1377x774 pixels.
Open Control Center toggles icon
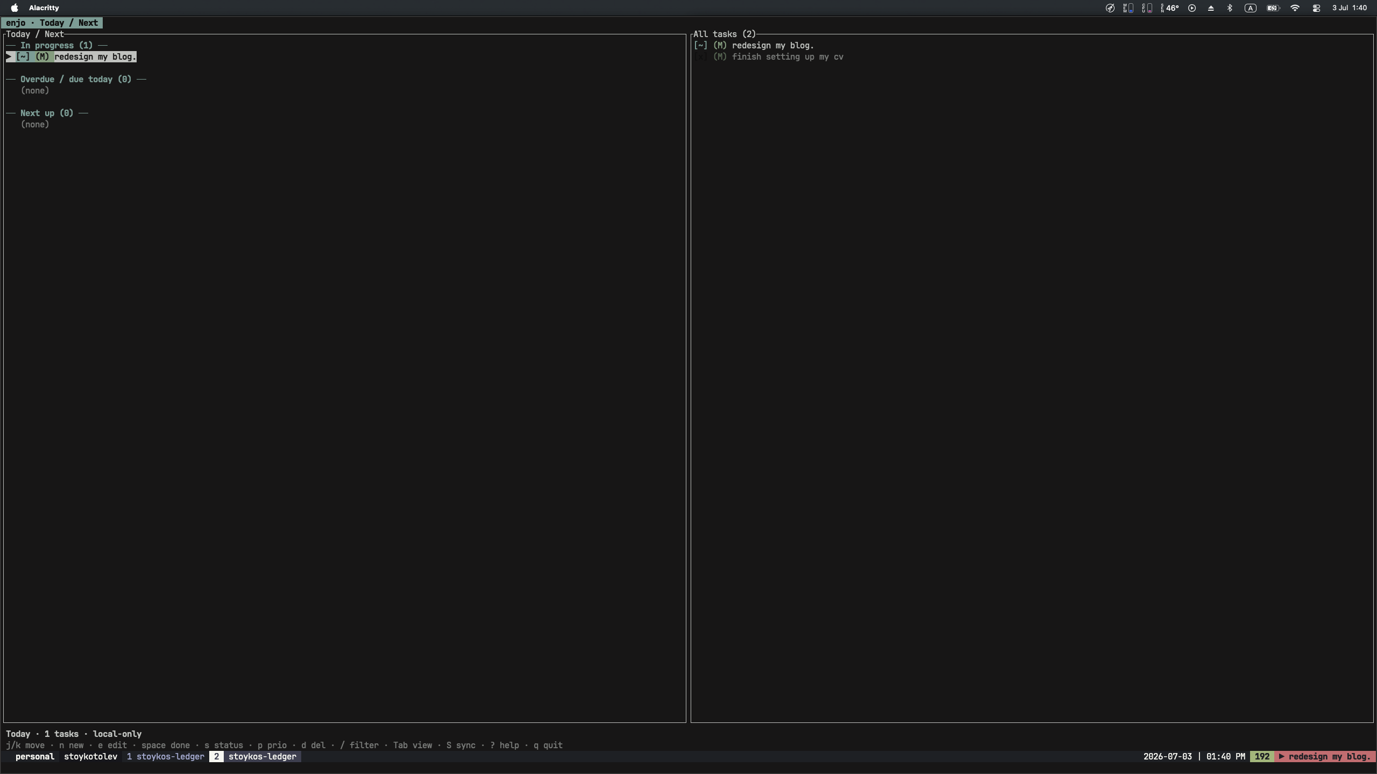(x=1316, y=8)
